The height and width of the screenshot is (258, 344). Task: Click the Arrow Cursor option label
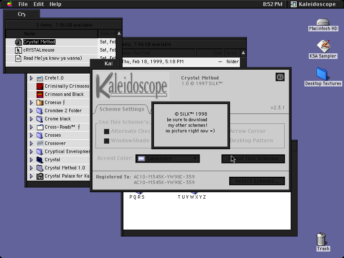[248, 131]
